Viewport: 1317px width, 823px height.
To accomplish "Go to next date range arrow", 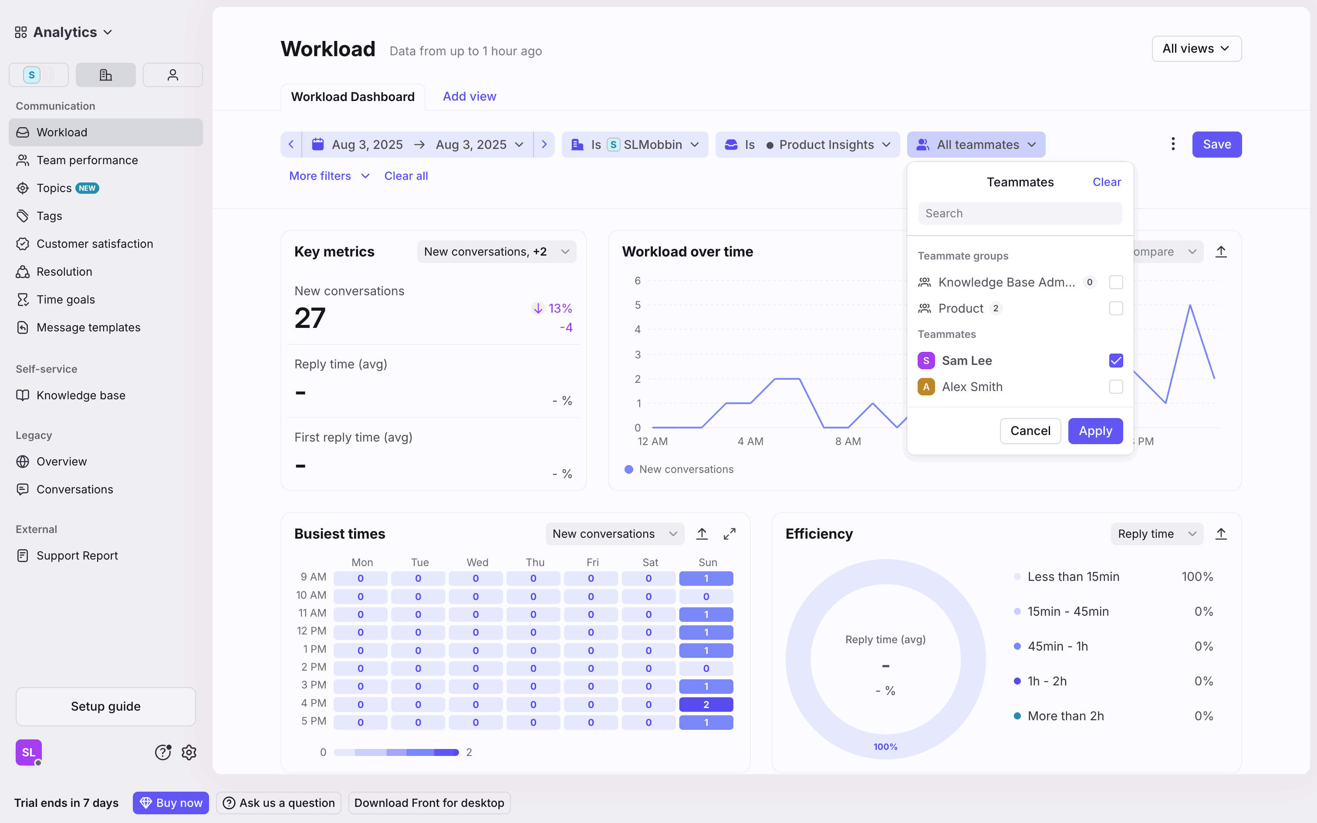I will pos(544,144).
